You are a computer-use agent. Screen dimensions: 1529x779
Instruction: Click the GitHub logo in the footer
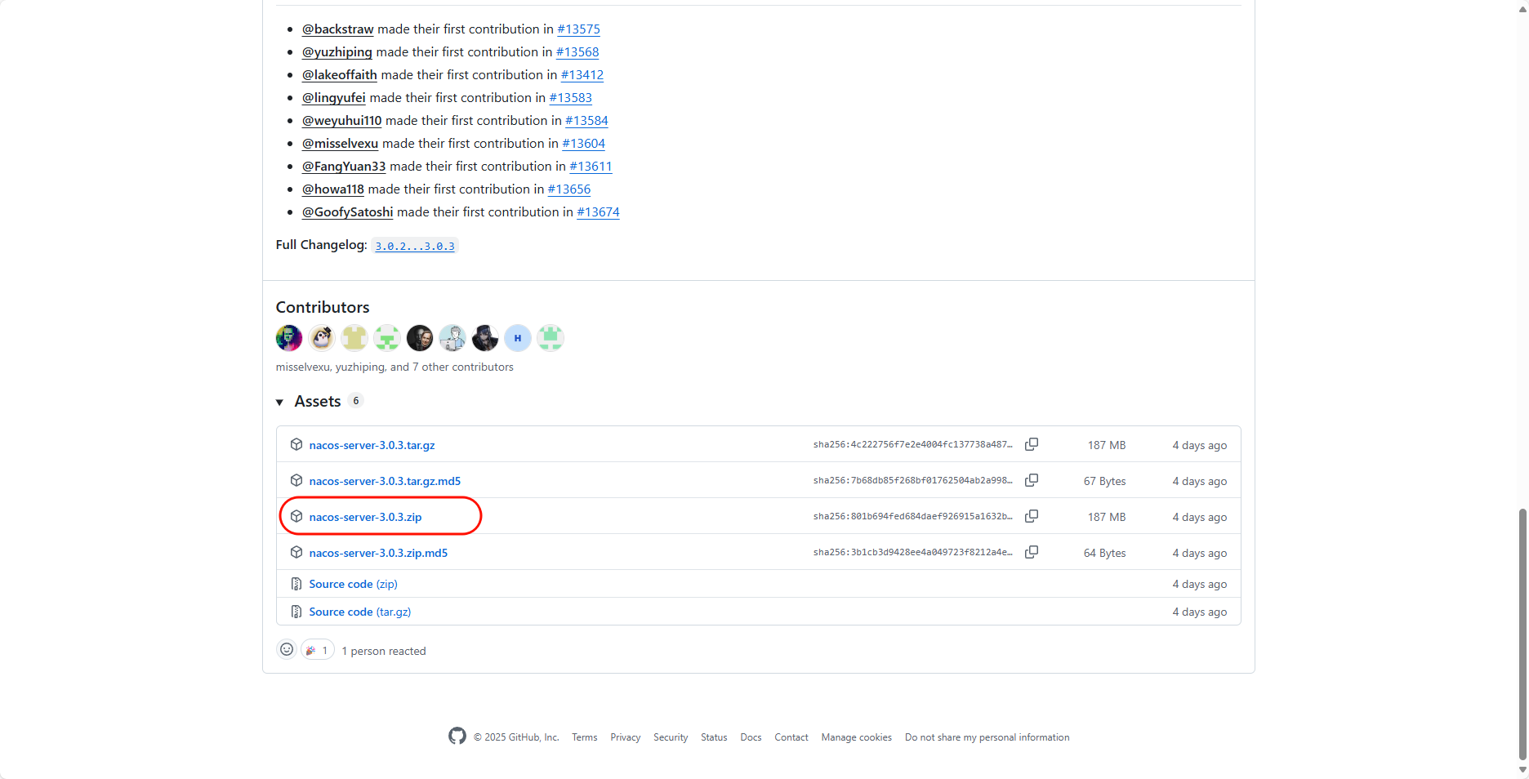click(x=457, y=736)
